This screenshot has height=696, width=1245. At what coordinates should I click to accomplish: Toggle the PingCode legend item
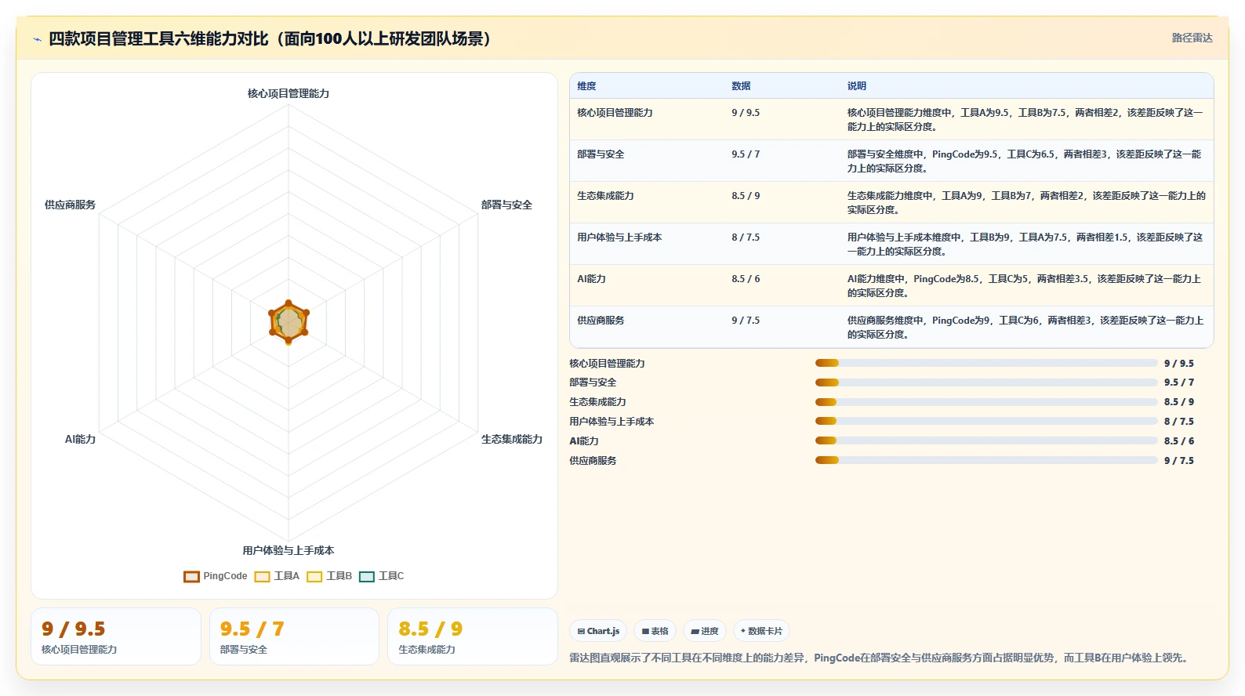(x=216, y=576)
